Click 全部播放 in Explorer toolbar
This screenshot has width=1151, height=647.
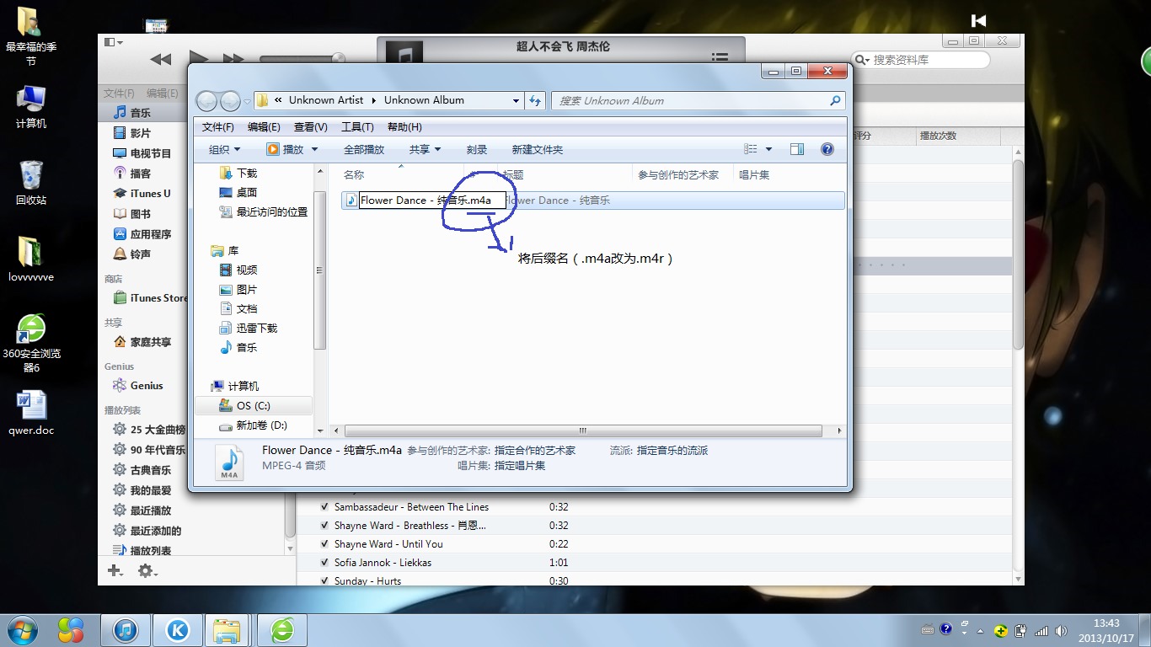(x=364, y=149)
